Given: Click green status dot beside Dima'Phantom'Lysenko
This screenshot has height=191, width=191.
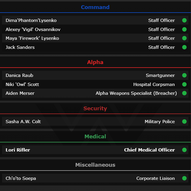Looking at the screenshot, I should coord(184,20).
